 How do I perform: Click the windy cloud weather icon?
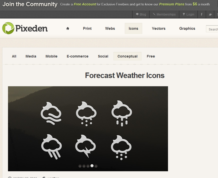pyautogui.click(x=51, y=113)
